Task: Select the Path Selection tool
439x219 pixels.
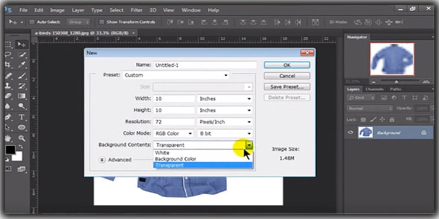Action: [8, 127]
